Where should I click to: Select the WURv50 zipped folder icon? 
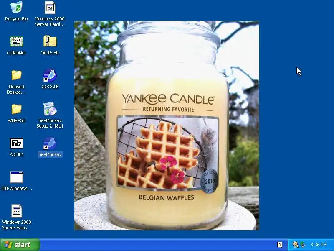[x=50, y=41]
